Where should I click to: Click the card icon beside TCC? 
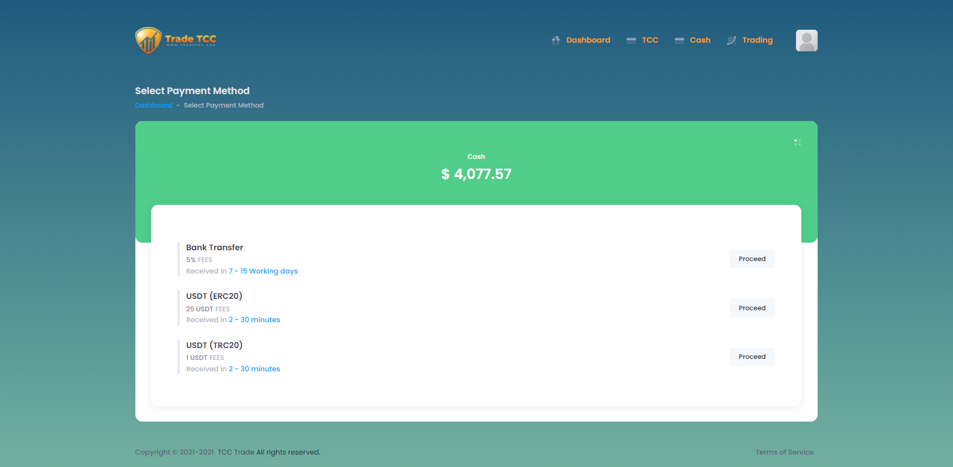(631, 41)
